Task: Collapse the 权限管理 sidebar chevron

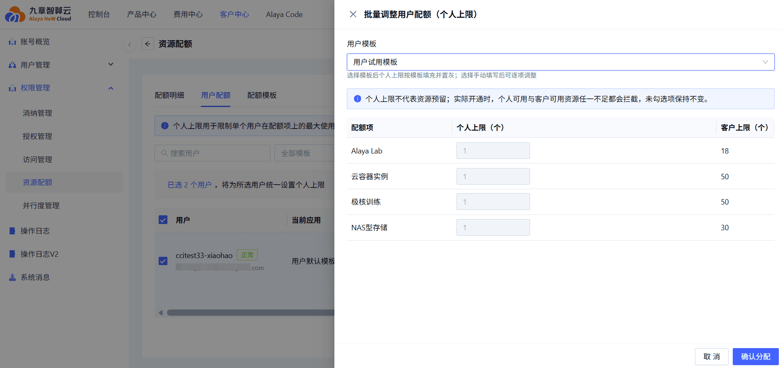Action: tap(111, 88)
